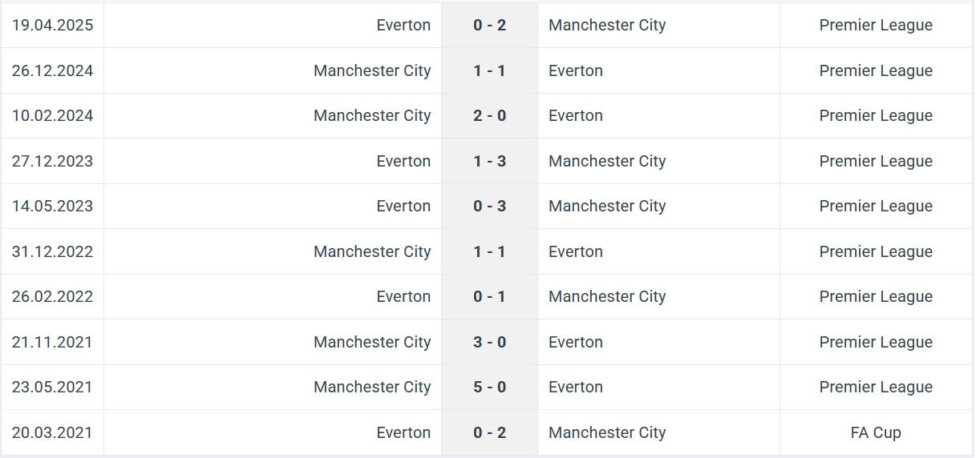
Task: Select the date 31.12.2022
Action: (52, 251)
